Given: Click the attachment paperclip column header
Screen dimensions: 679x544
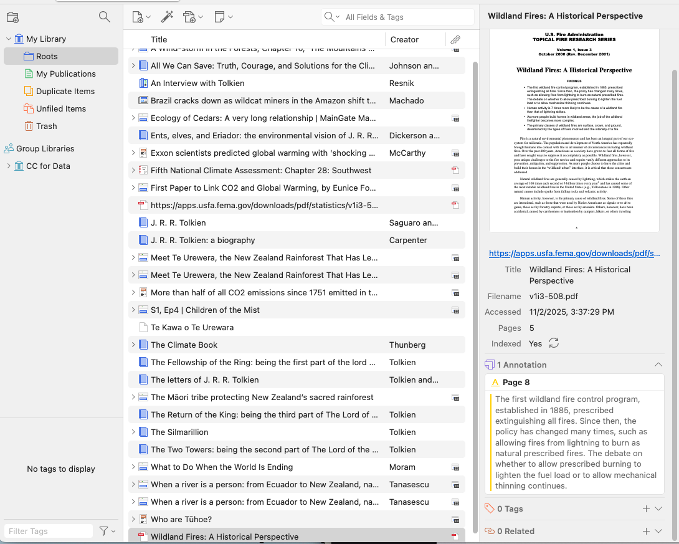Looking at the screenshot, I should 455,40.
